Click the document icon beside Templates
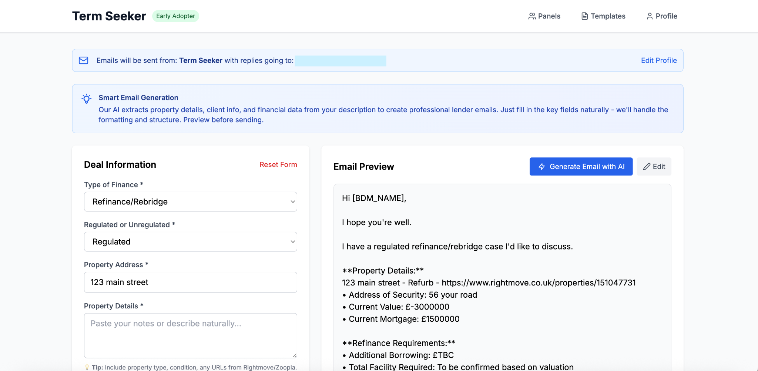 pos(584,16)
